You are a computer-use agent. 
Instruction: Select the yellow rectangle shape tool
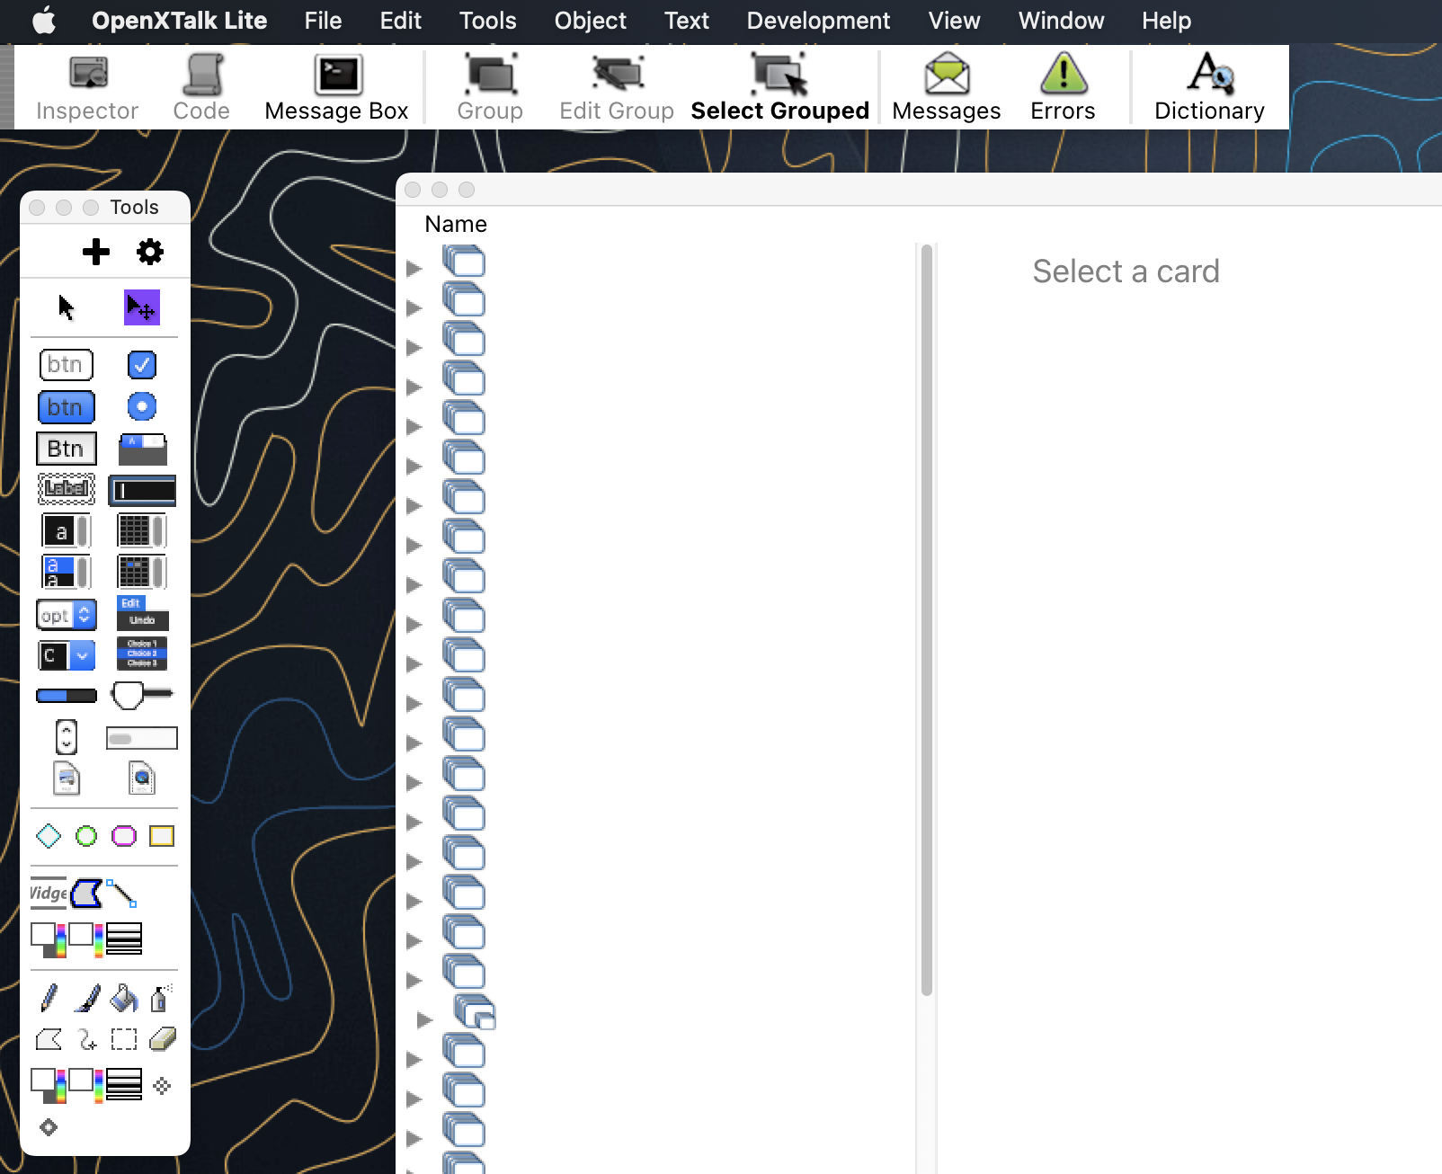(162, 836)
